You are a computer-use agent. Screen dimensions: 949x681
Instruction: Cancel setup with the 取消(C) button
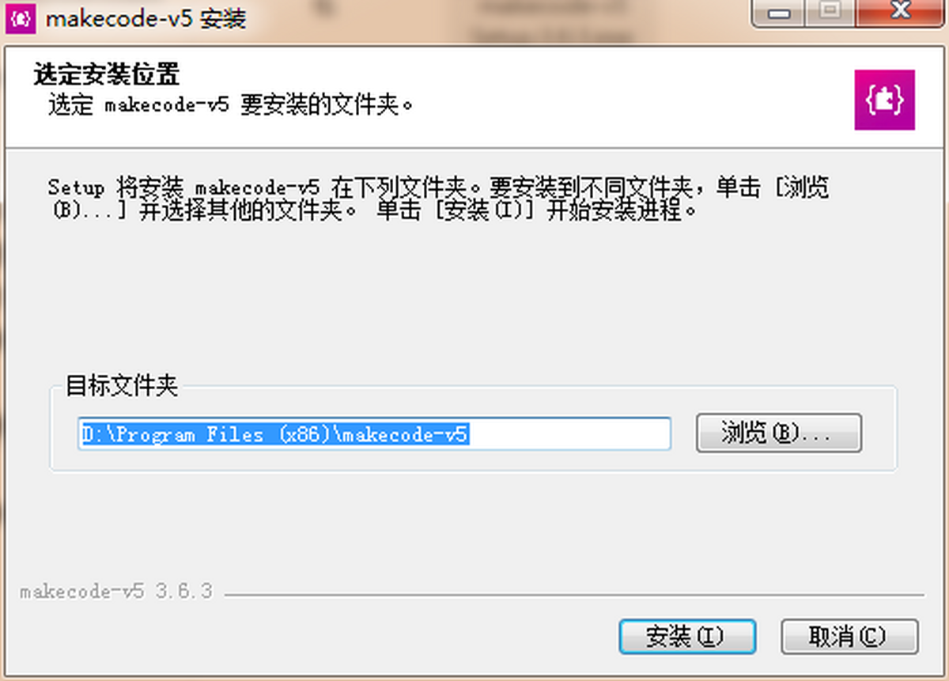click(x=849, y=636)
